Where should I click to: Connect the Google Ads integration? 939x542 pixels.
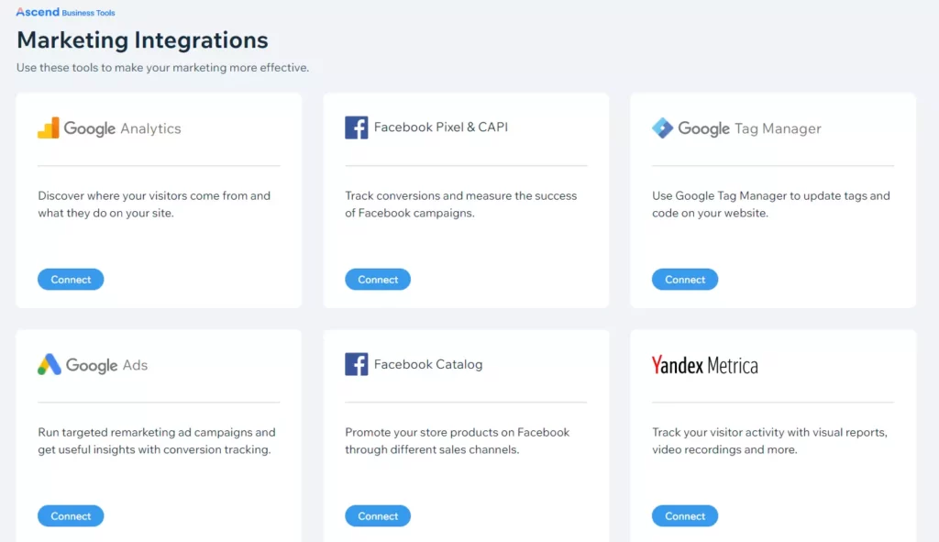(71, 516)
